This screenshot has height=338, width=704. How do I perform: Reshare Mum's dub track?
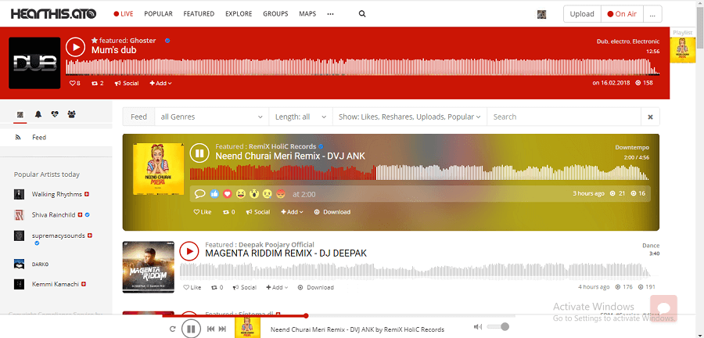point(98,83)
